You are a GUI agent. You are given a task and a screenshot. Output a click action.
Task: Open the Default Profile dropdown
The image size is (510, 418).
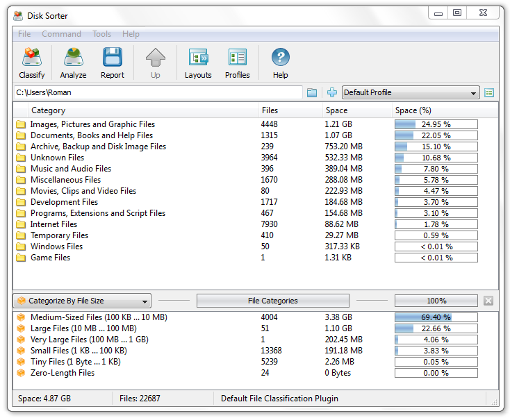411,92
